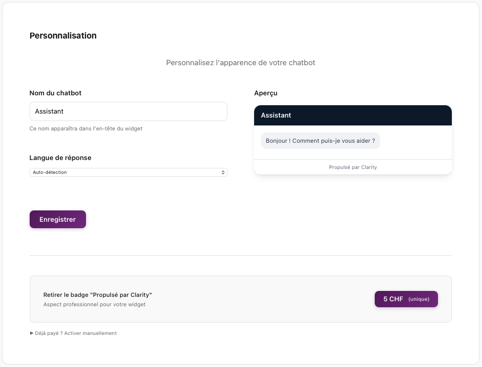
Task: Click the '5 CHF (unique)' purchase button
Action: click(x=406, y=299)
